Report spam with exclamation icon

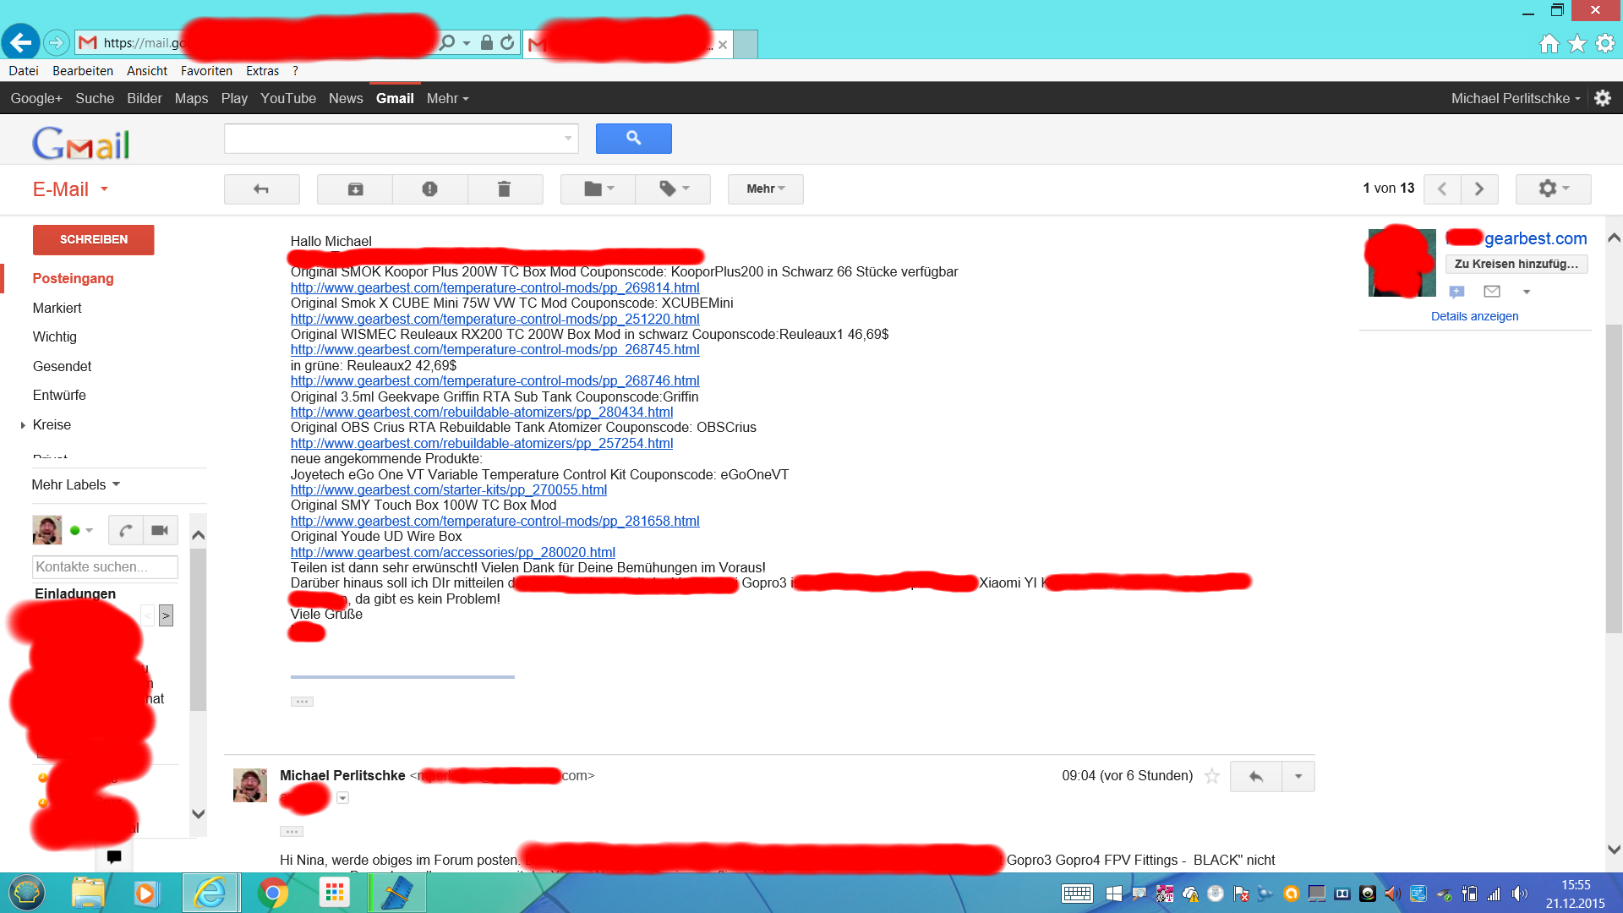pyautogui.click(x=429, y=189)
